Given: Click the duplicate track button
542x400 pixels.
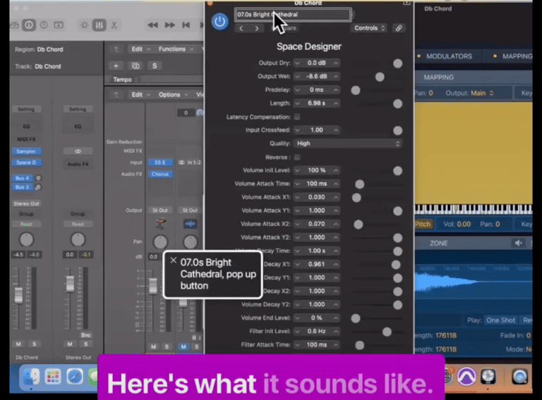Looking at the screenshot, I should pyautogui.click(x=135, y=66).
